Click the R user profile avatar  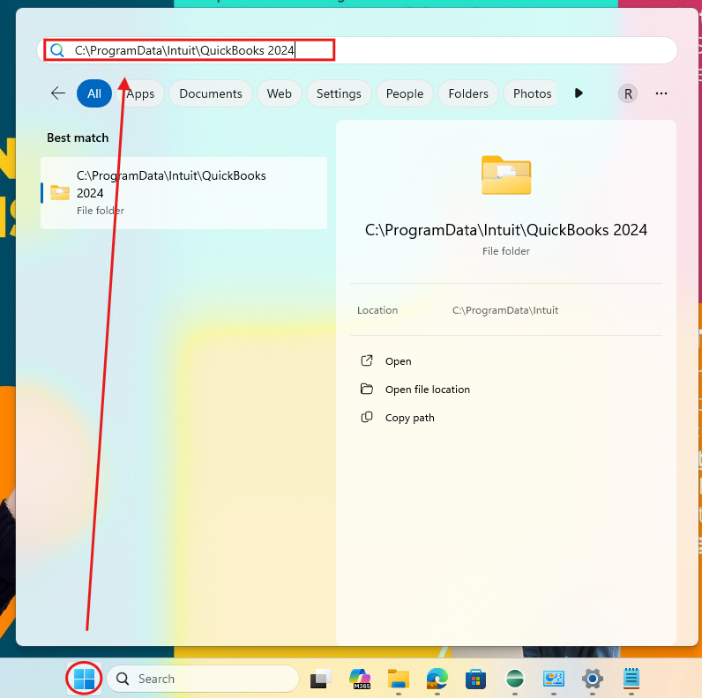tap(628, 93)
